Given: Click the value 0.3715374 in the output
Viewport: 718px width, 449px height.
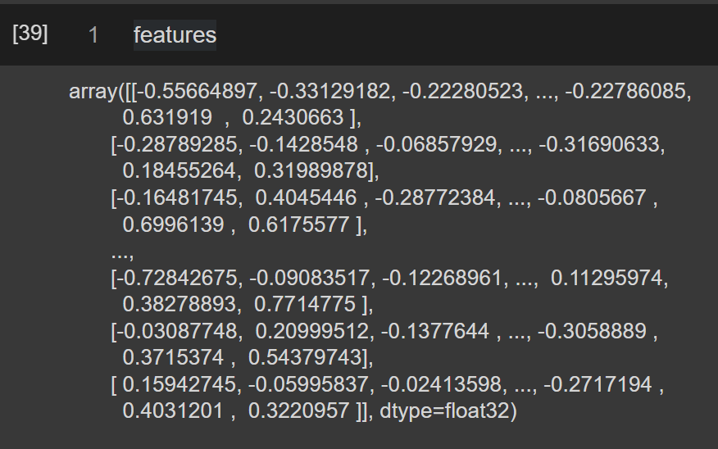Looking at the screenshot, I should pyautogui.click(x=173, y=357).
